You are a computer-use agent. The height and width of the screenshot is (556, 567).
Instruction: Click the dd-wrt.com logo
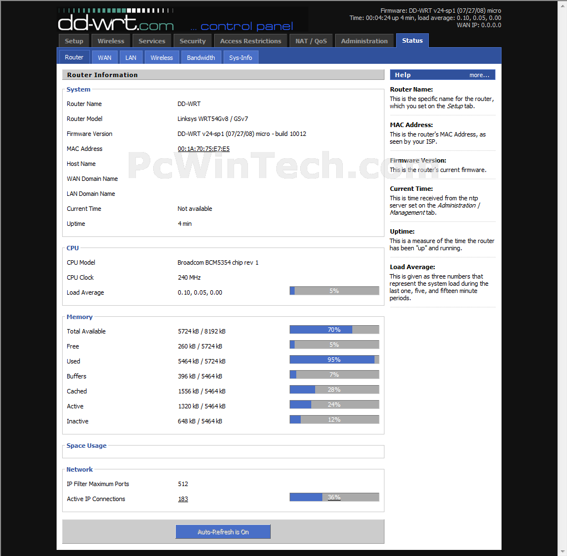pyautogui.click(x=116, y=20)
